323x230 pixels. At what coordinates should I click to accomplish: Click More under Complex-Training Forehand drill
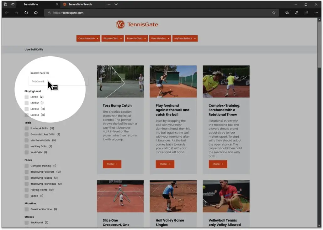tap(218, 164)
